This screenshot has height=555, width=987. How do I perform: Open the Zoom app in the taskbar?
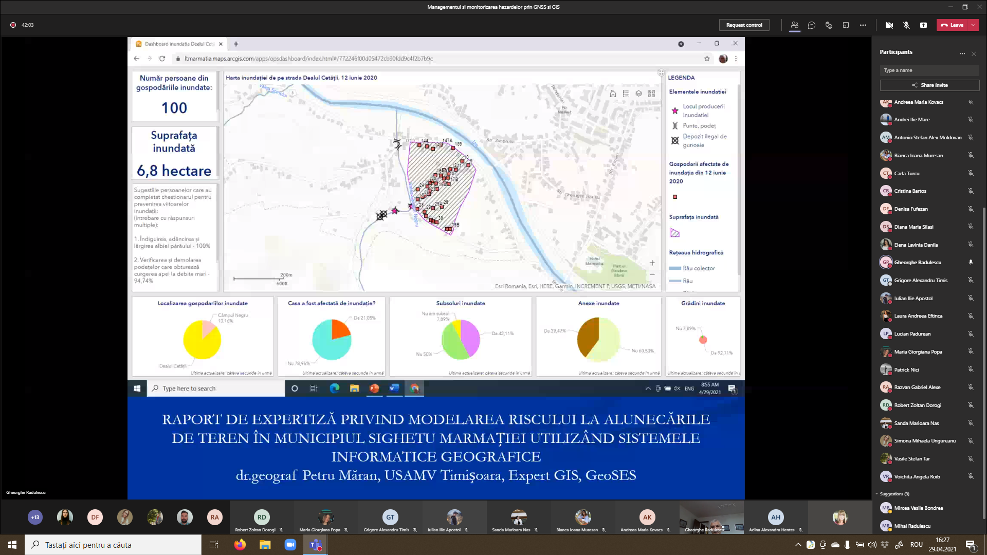(x=290, y=545)
